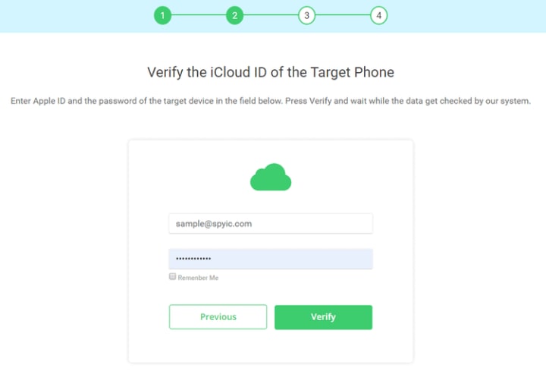
Task: Focus the masked password field
Action: 271,259
